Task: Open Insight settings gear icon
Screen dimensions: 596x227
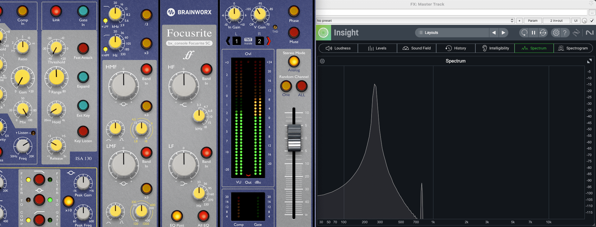Action: (x=556, y=33)
